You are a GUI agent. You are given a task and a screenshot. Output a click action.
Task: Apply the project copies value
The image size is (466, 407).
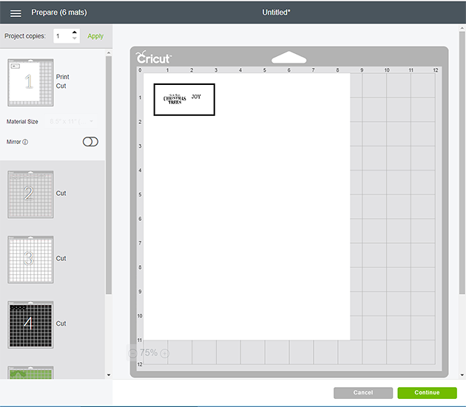95,36
